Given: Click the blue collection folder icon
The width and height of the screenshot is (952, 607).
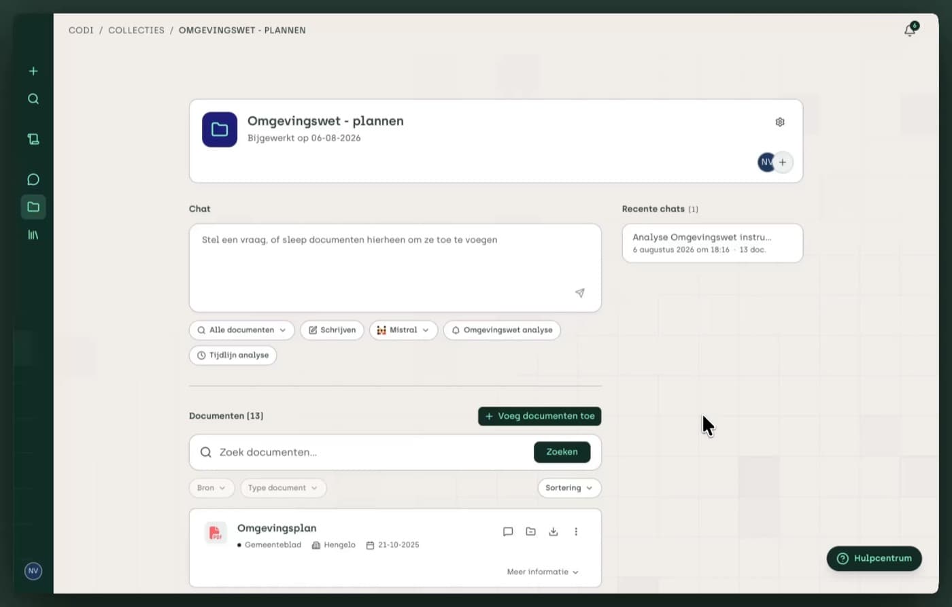Looking at the screenshot, I should point(220,130).
